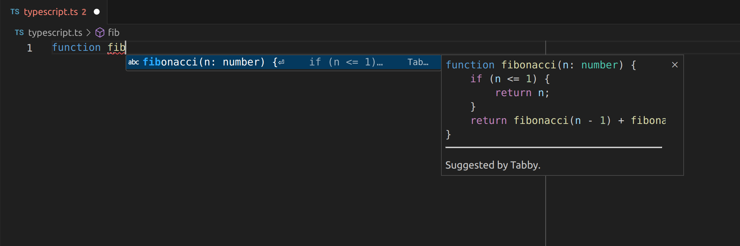This screenshot has width=740, height=246.
Task: Click the problem count 2 on the tab
Action: (x=84, y=12)
